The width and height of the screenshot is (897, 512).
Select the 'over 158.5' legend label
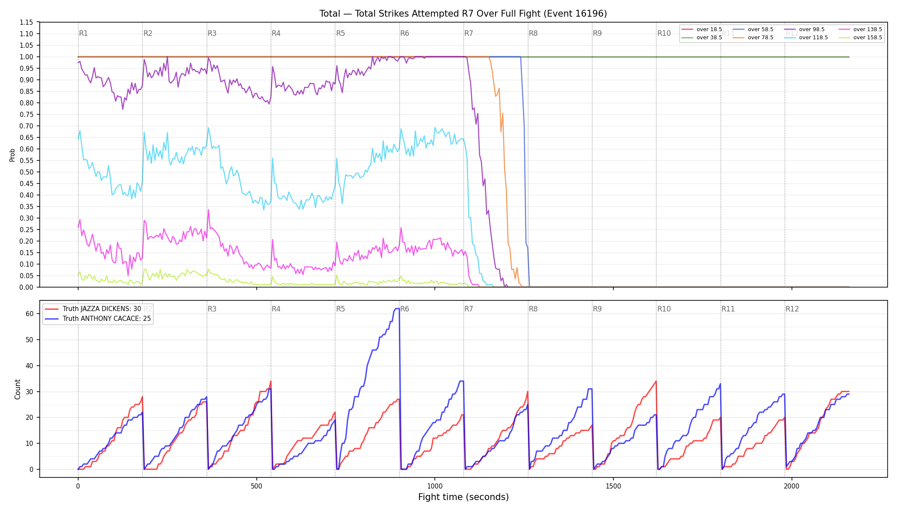pos(868,38)
